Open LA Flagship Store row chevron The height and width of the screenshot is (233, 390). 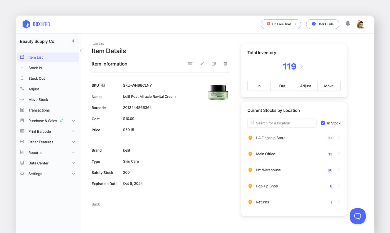[x=338, y=138]
